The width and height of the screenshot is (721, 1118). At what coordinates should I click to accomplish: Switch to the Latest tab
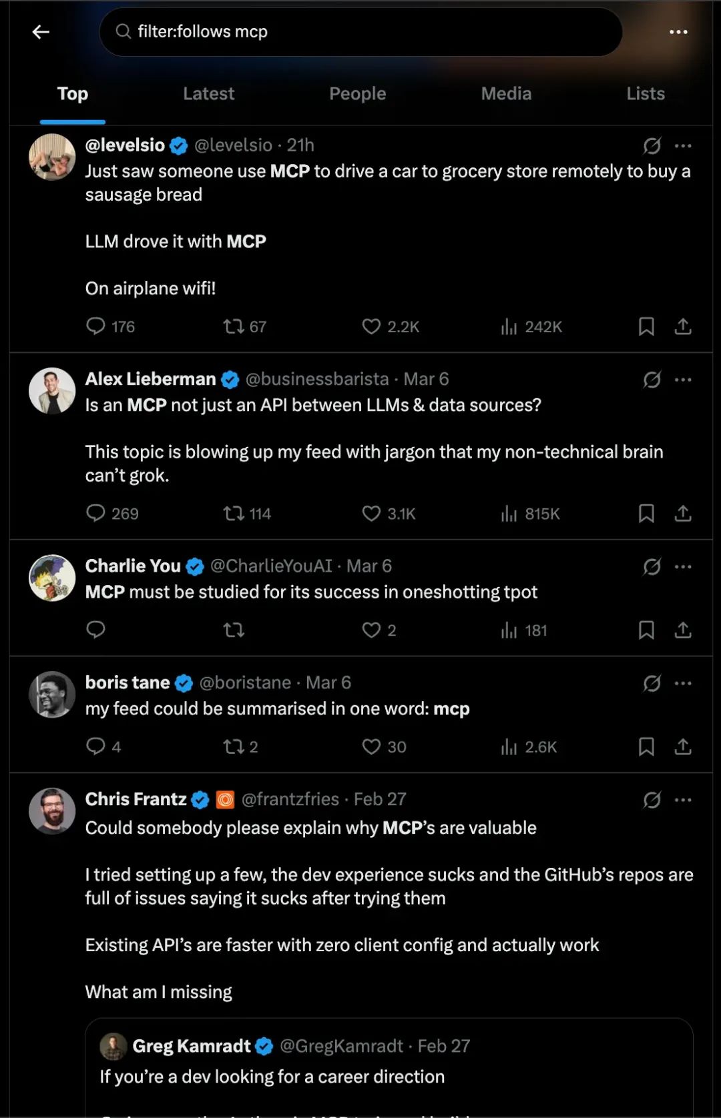208,94
